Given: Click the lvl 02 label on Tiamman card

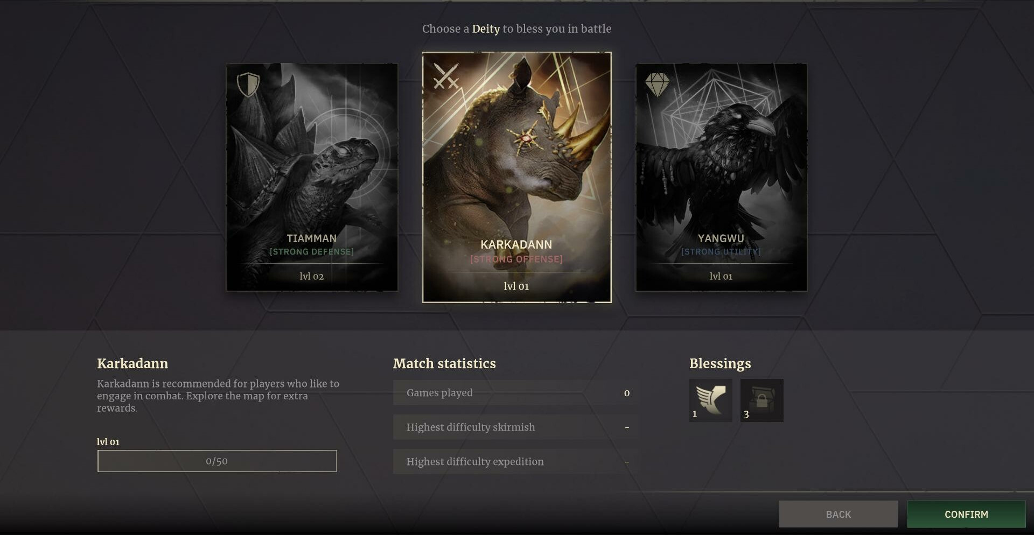Looking at the screenshot, I should (x=312, y=276).
